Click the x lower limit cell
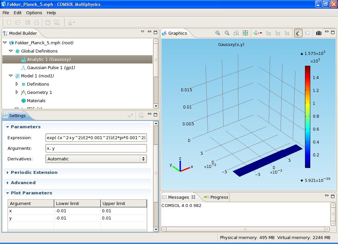Viewport: 338px width, 244px height. 77,211
